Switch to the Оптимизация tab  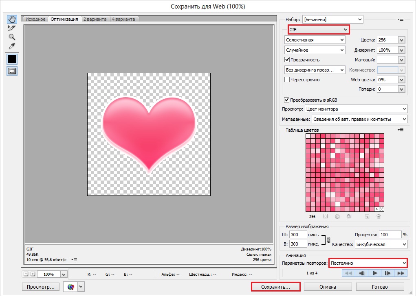click(64, 19)
